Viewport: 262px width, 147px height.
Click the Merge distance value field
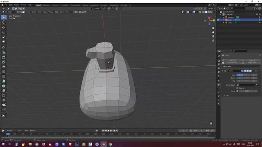tap(248, 91)
